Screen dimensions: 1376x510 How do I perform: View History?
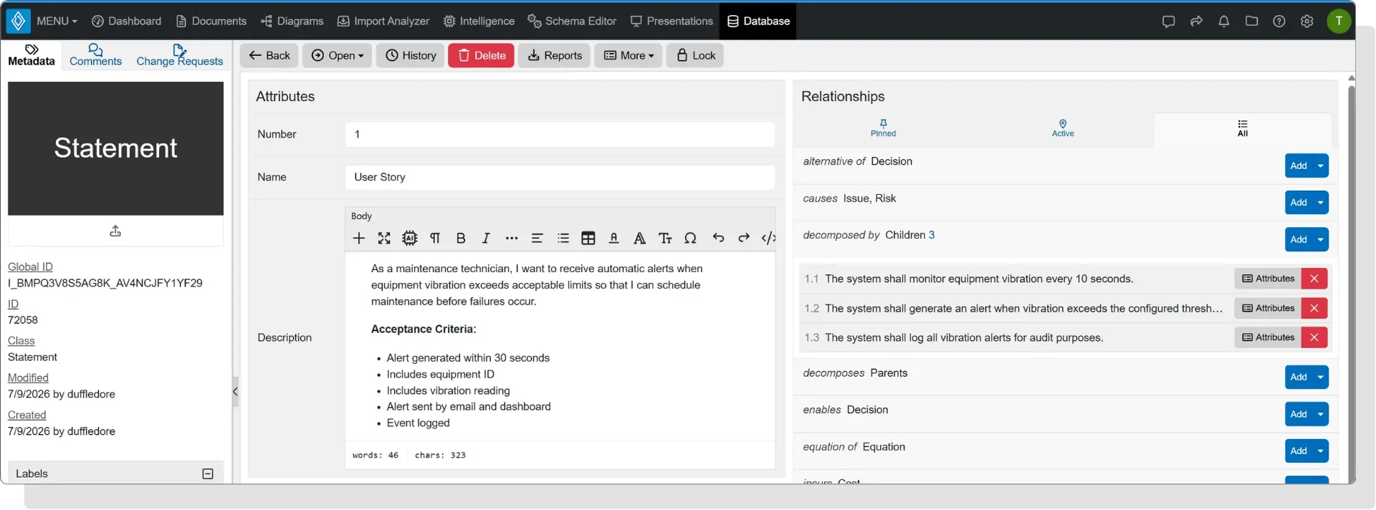[x=411, y=56]
